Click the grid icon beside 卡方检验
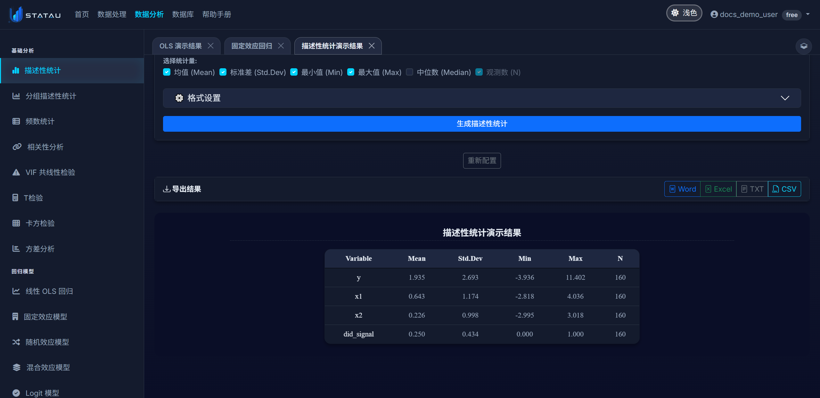 tap(16, 223)
